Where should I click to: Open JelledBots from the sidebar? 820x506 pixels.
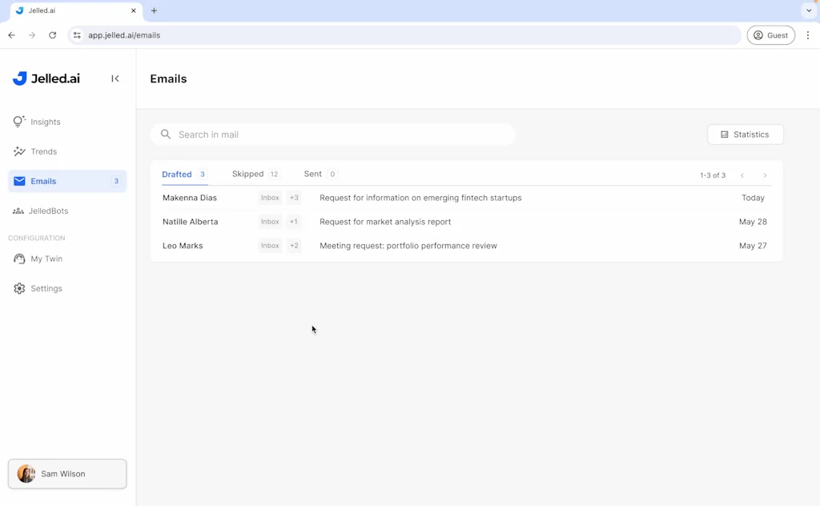click(x=18, y=211)
